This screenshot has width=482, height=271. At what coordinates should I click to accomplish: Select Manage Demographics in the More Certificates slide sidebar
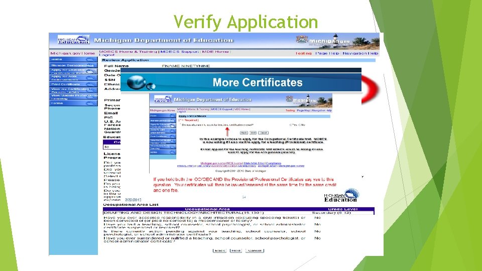click(x=163, y=120)
